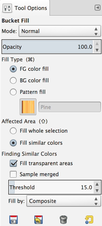
Task: Decrease Threshold with down arrow
Action: (97, 191)
